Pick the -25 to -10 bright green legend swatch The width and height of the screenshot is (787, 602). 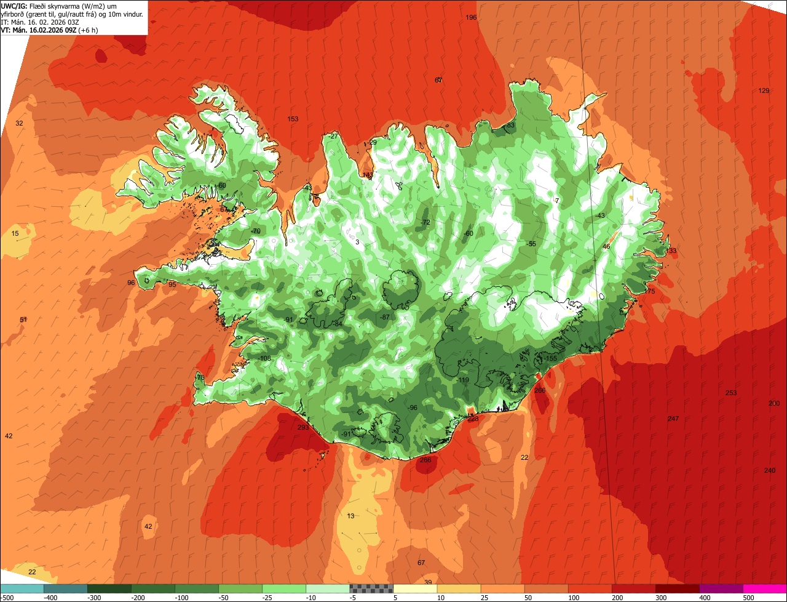284,588
